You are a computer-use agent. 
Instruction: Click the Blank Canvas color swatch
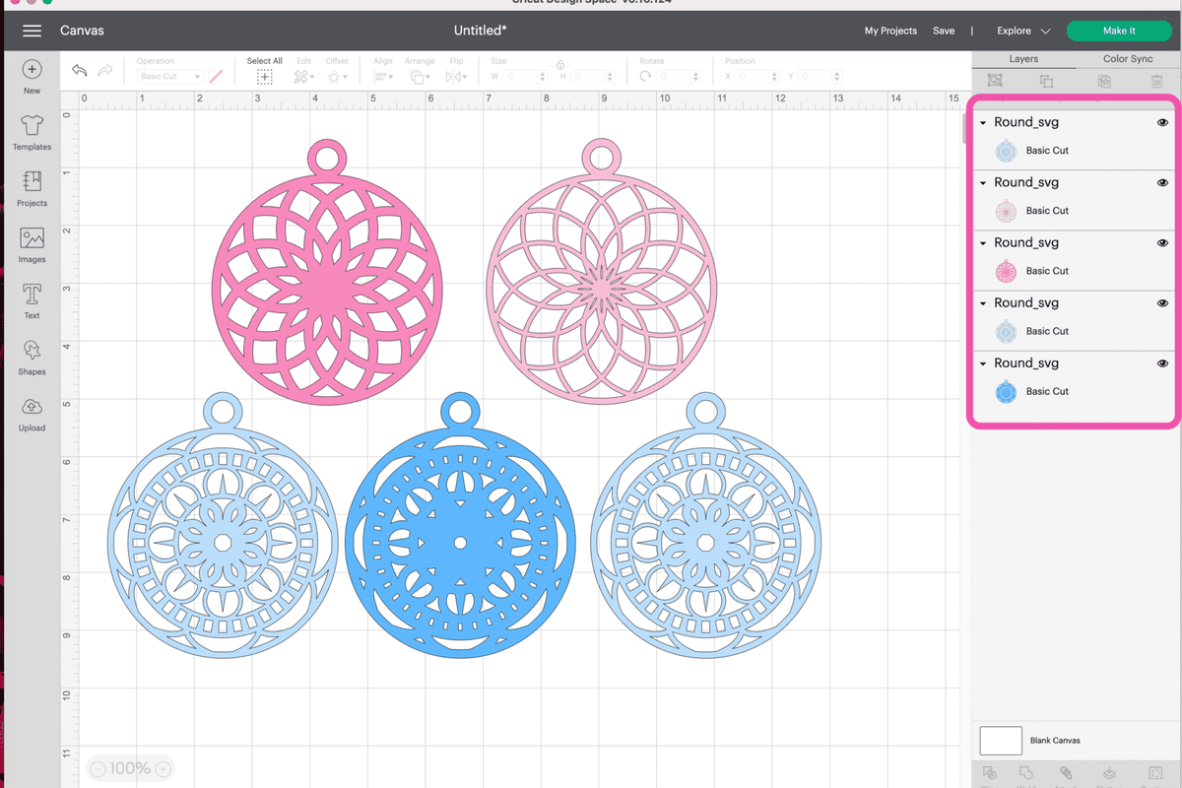[1001, 741]
